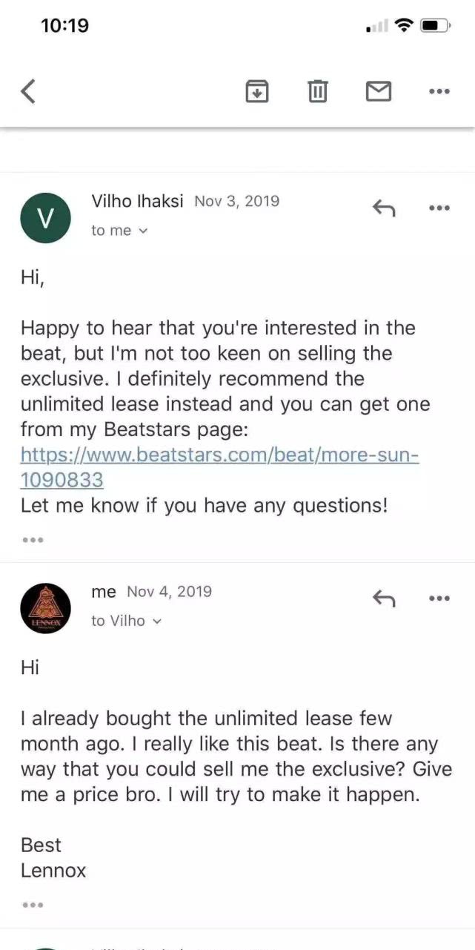Delete the conversation with trash icon
This screenshot has height=950, width=475.
(x=318, y=92)
